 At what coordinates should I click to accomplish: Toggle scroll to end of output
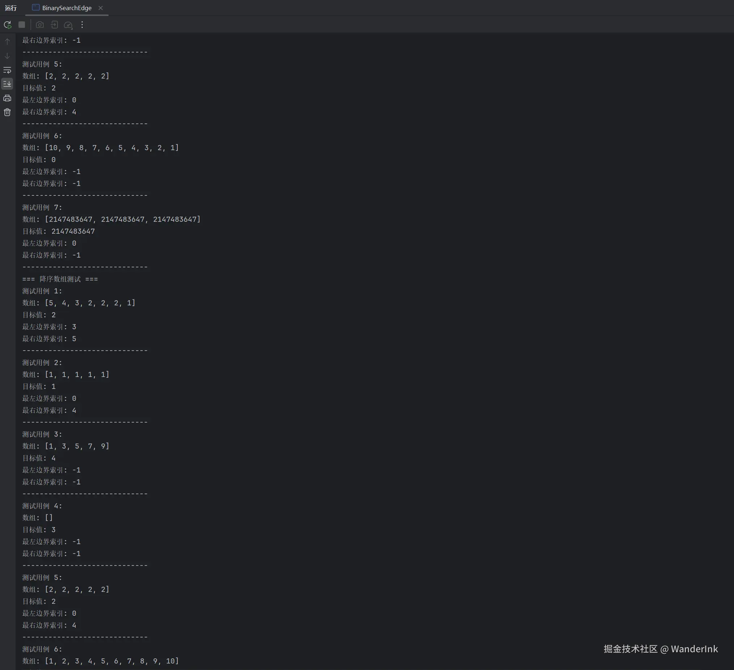pos(7,84)
